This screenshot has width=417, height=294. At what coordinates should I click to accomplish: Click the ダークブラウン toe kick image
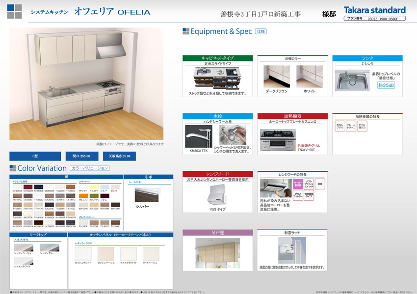(277, 77)
